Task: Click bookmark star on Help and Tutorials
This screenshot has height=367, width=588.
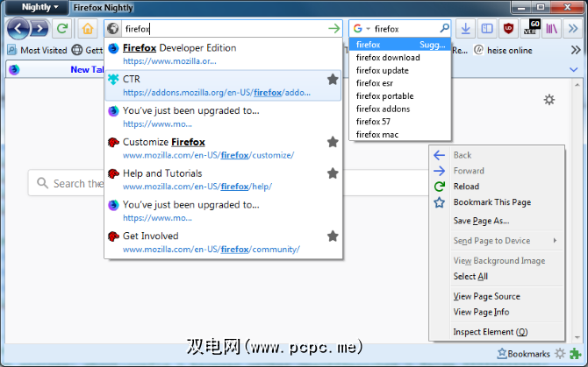Action: click(x=333, y=173)
